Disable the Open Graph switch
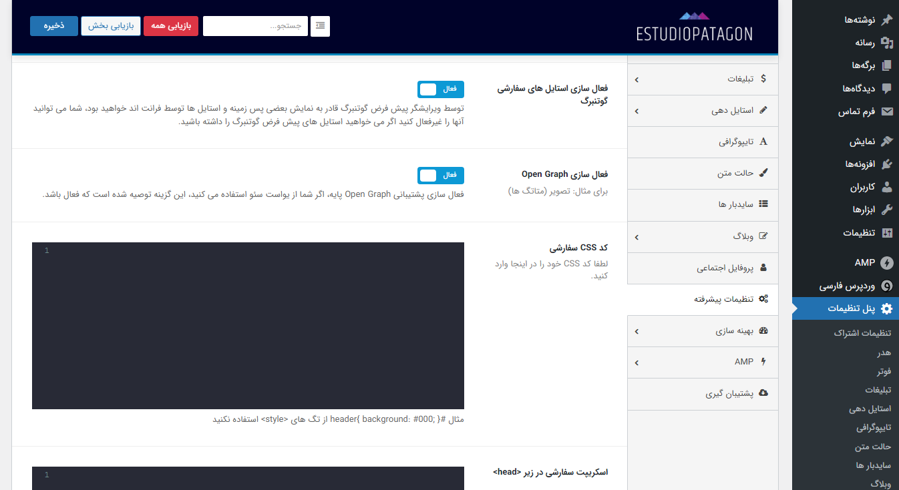Viewport: 899px width, 490px height. point(440,176)
